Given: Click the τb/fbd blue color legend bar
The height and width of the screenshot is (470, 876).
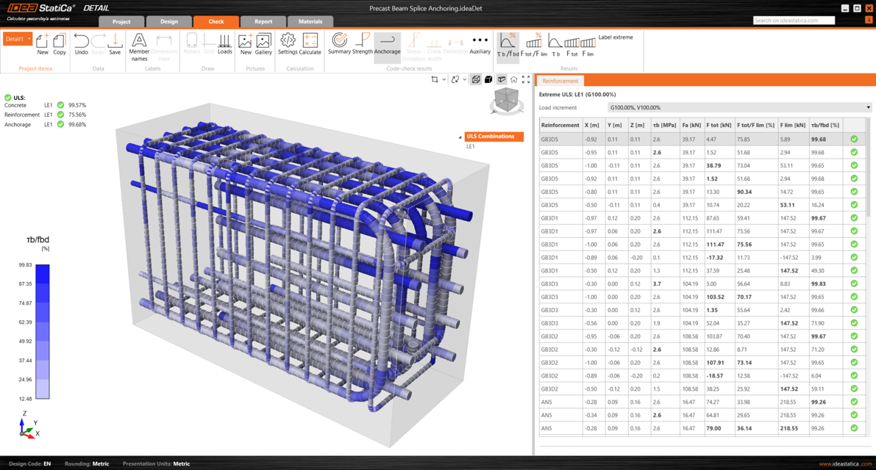Looking at the screenshot, I should click(x=43, y=332).
